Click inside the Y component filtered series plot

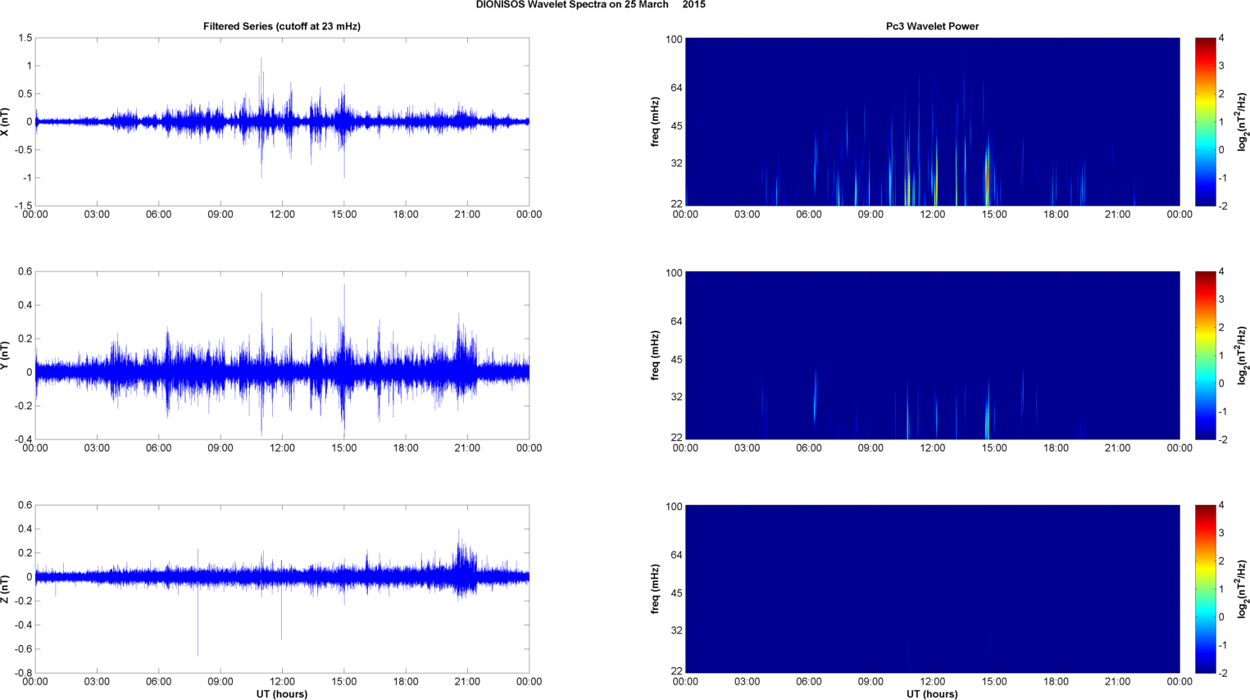tap(282, 355)
